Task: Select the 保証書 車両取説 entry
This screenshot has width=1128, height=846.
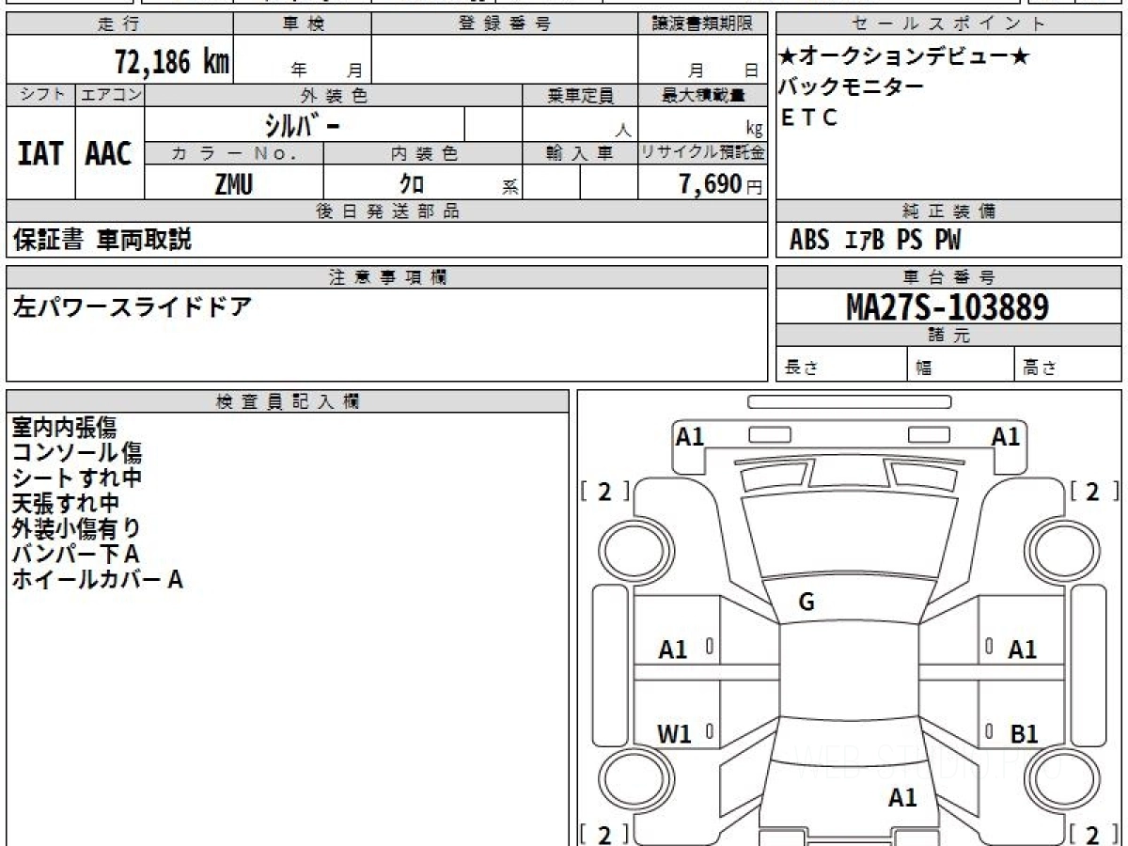Action: click(x=102, y=240)
